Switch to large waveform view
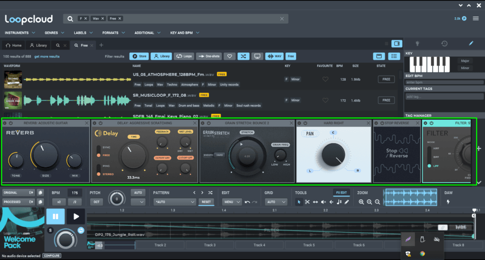The width and height of the screenshot is (485, 260). (x=379, y=56)
